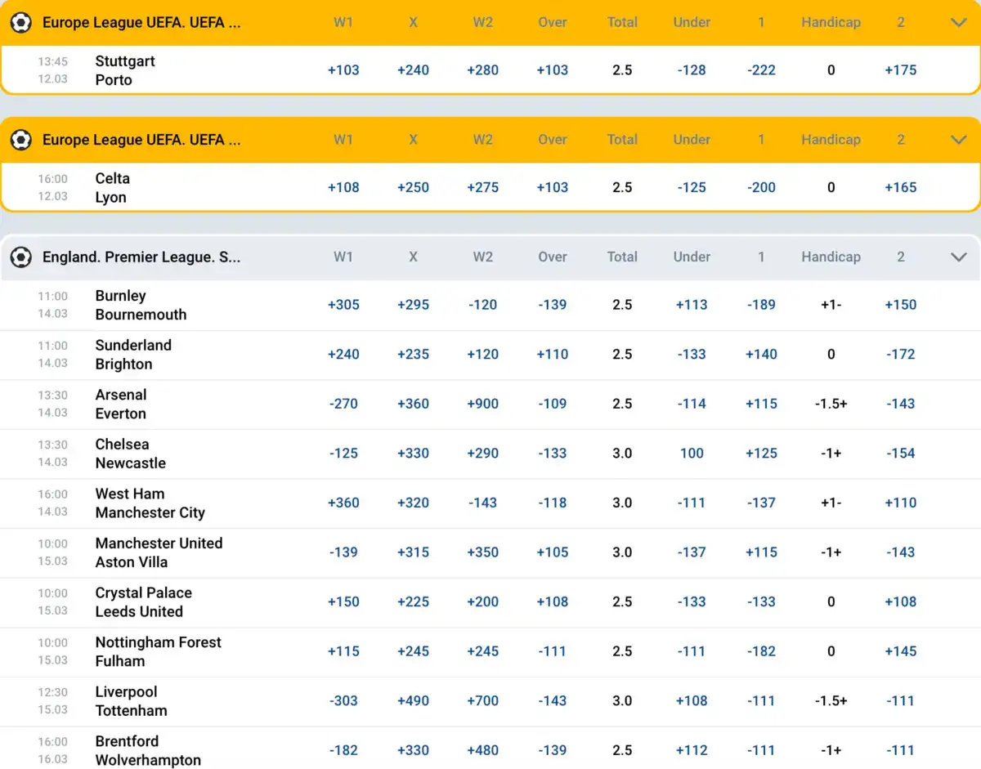
Task: Bet Arsenal to win at -270
Action: point(343,404)
